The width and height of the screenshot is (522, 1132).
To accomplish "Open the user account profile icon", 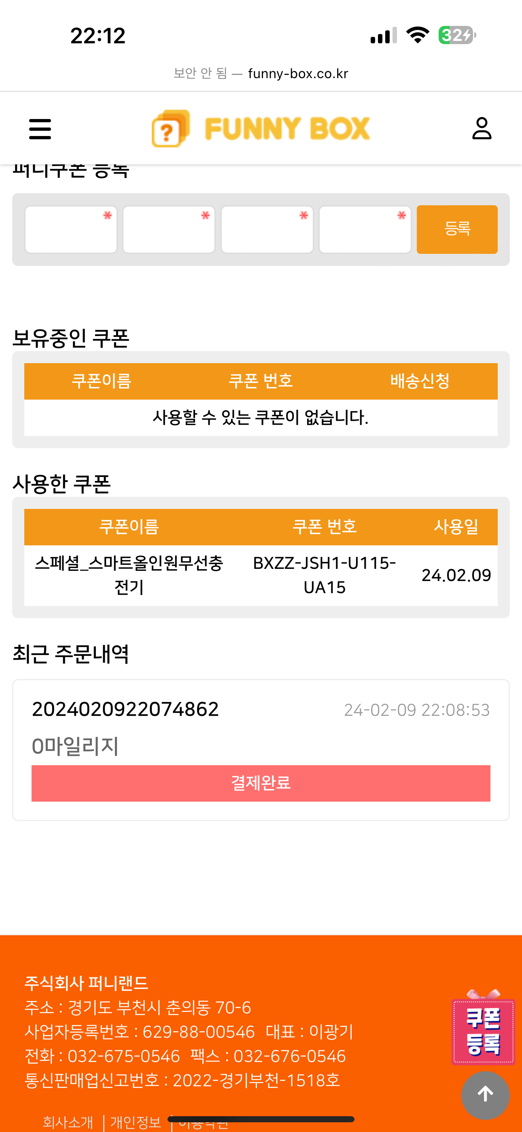I will coord(482,128).
